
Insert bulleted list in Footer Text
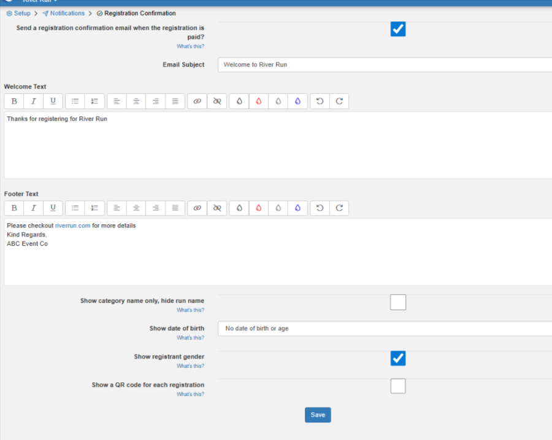[x=75, y=208]
